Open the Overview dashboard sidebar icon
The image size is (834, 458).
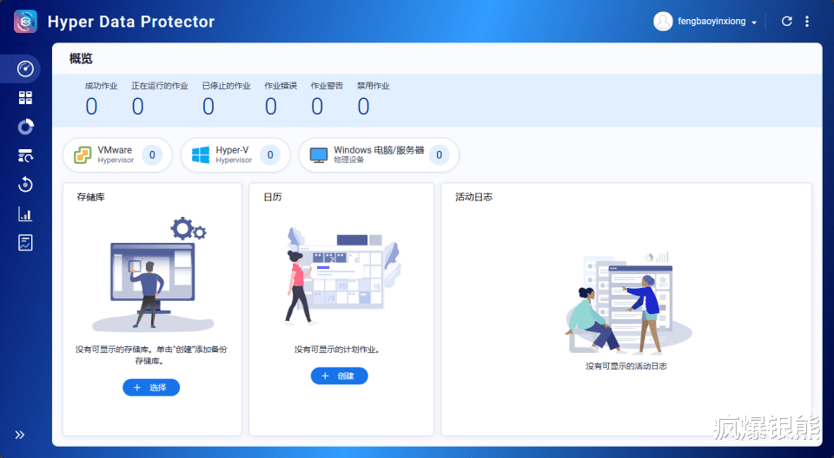click(25, 69)
